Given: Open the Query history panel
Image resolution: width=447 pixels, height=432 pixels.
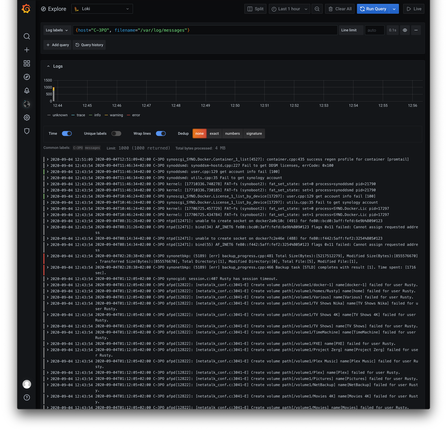Looking at the screenshot, I should (x=89, y=45).
